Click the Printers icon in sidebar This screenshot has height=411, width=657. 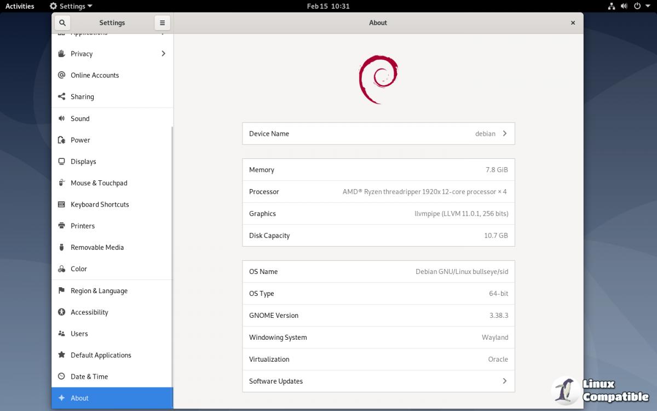tap(61, 226)
